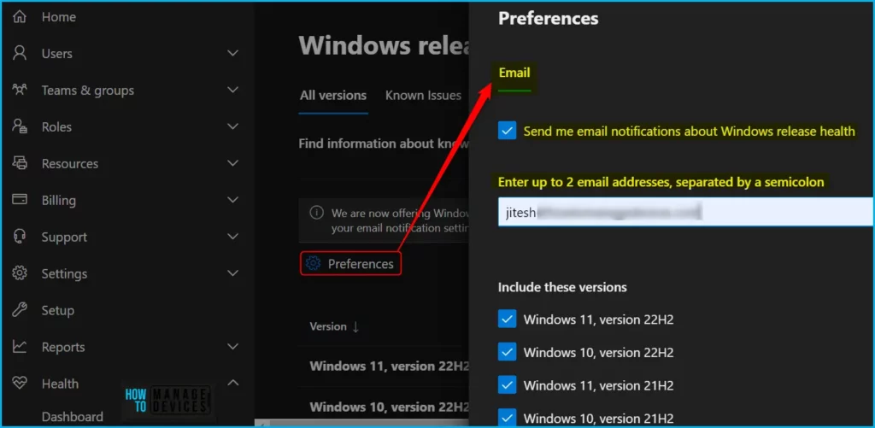This screenshot has height=428, width=875.
Task: Click the Preferences gear icon
Action: [314, 263]
